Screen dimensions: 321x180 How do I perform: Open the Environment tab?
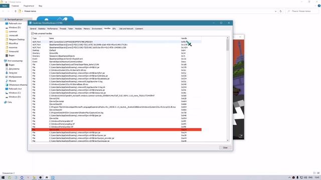click(97, 29)
